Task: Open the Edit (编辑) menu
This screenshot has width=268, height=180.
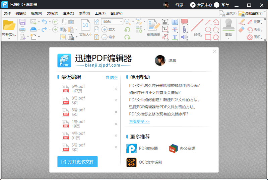Action: [x=21, y=13]
